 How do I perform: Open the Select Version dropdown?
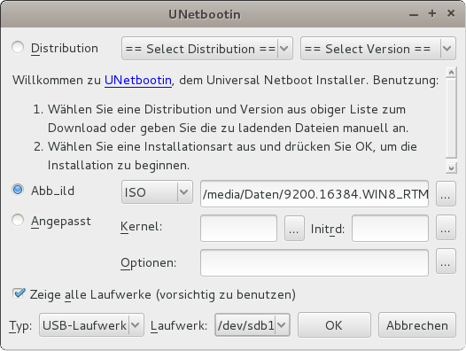point(378,49)
